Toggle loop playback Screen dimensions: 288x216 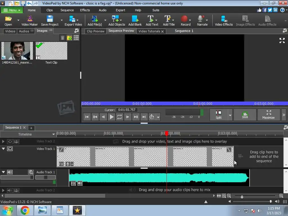(119, 117)
